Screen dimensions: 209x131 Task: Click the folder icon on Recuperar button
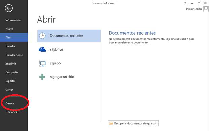coord(111,123)
